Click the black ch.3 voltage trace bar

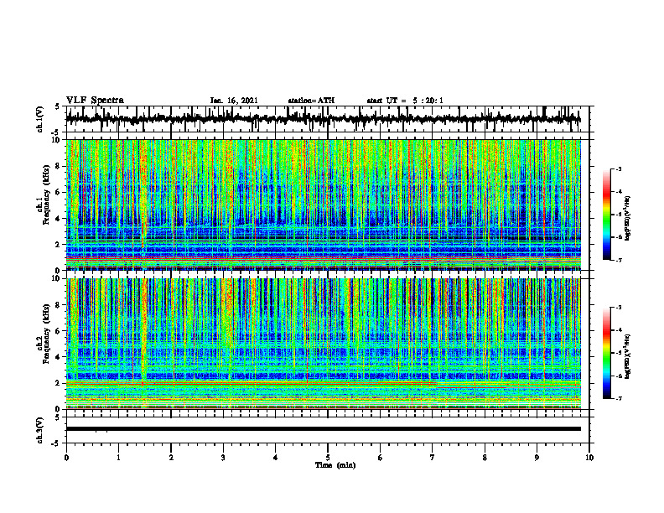tap(323, 429)
